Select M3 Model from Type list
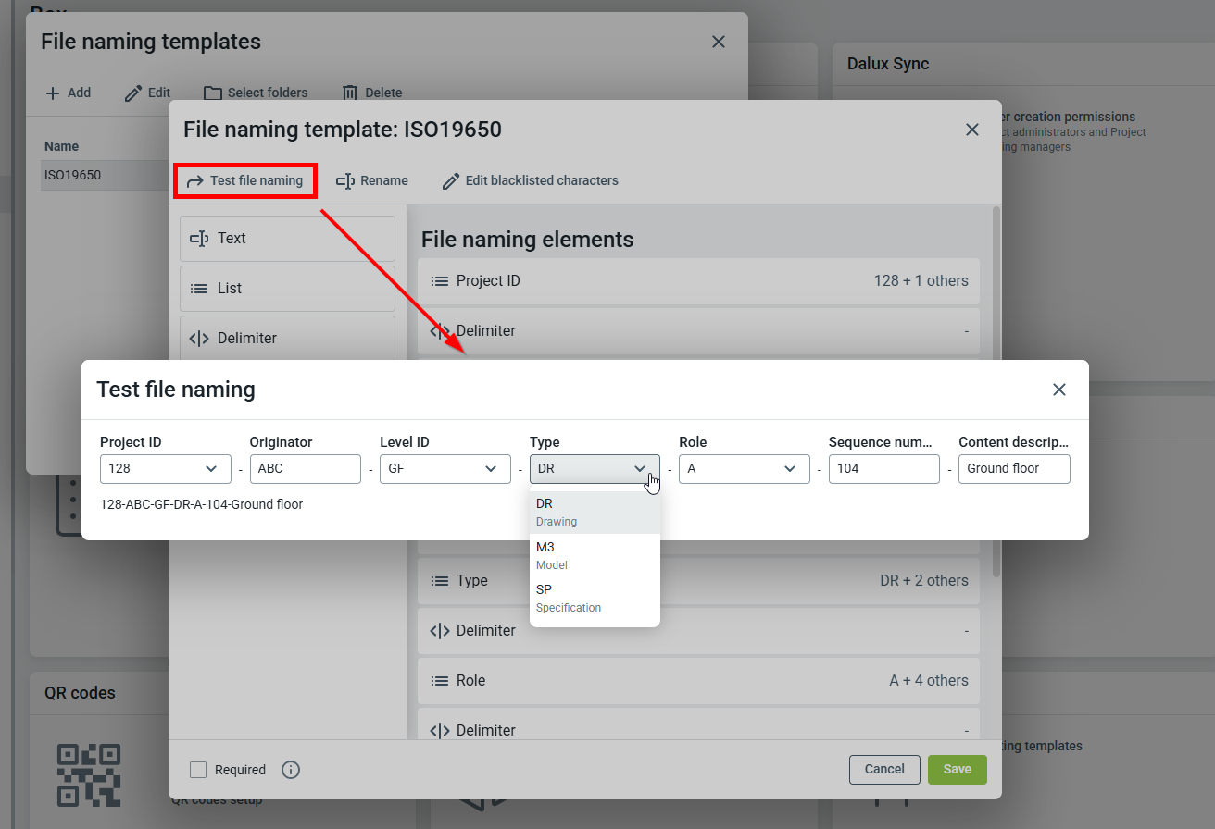This screenshot has width=1215, height=829. coord(595,555)
